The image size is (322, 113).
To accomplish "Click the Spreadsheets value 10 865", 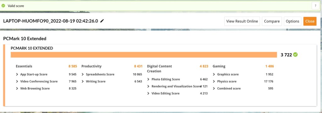I will (137, 74).
